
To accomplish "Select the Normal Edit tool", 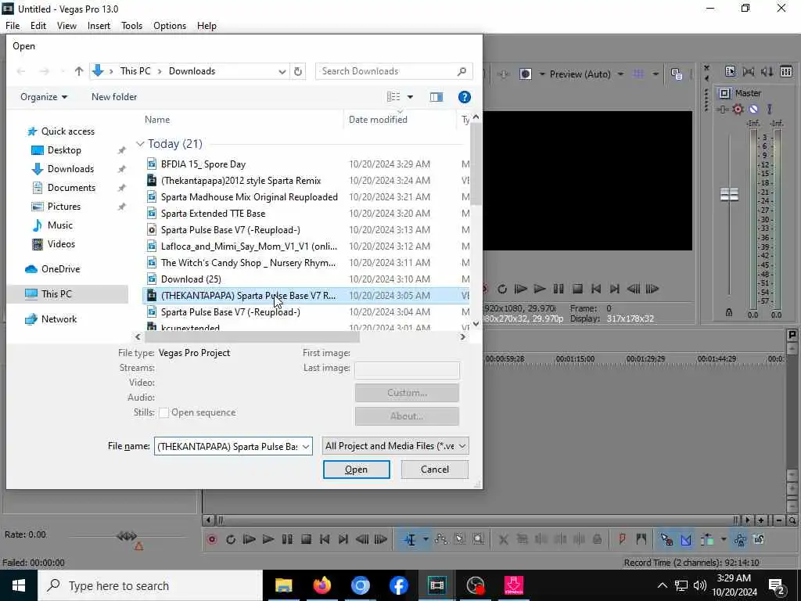I will point(410,539).
